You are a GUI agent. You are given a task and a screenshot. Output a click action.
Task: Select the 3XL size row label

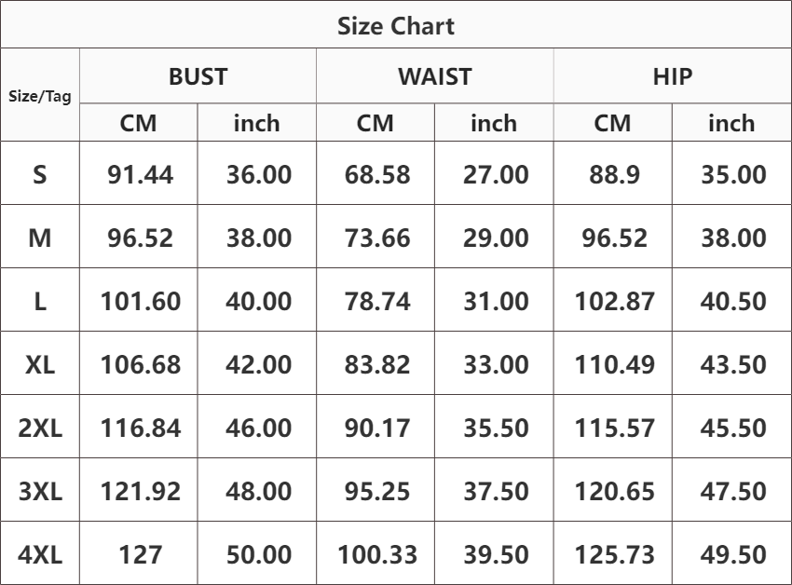tap(40, 490)
